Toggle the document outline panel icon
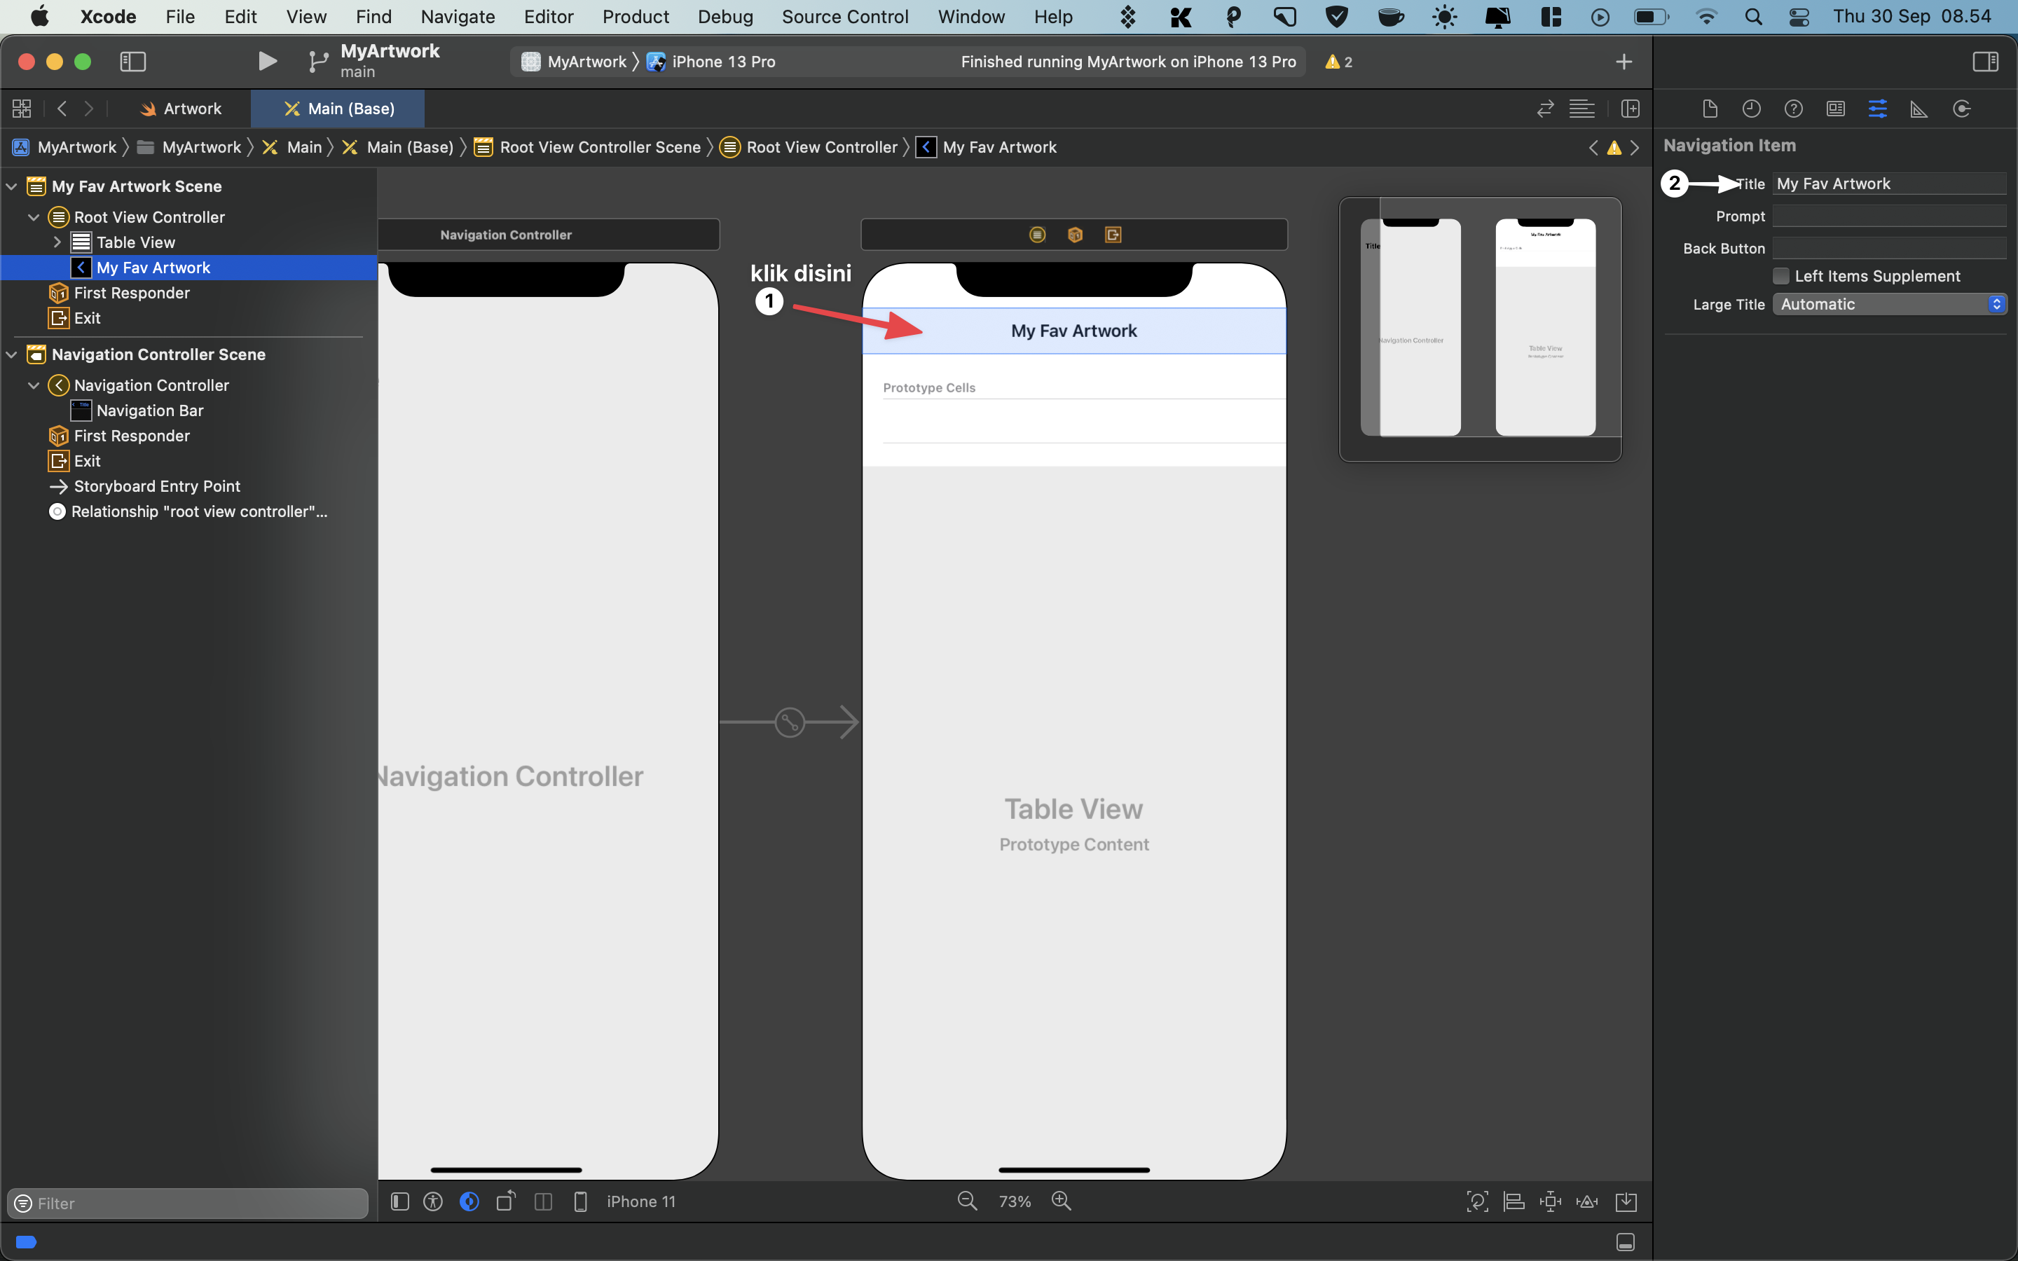Viewport: 2018px width, 1261px height. [x=399, y=1201]
